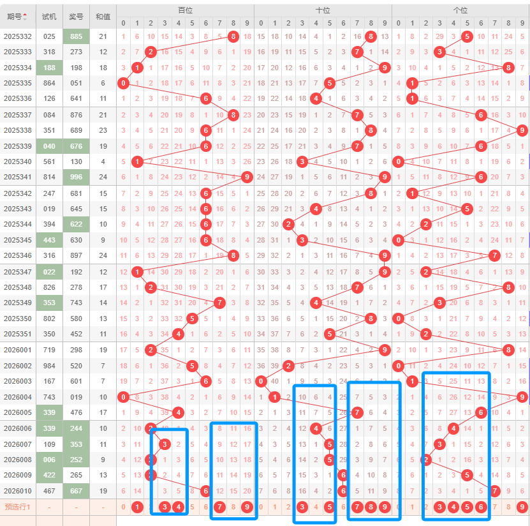The width and height of the screenshot is (530, 526).
Task: Click the 百位 column group header
Action: (x=185, y=10)
